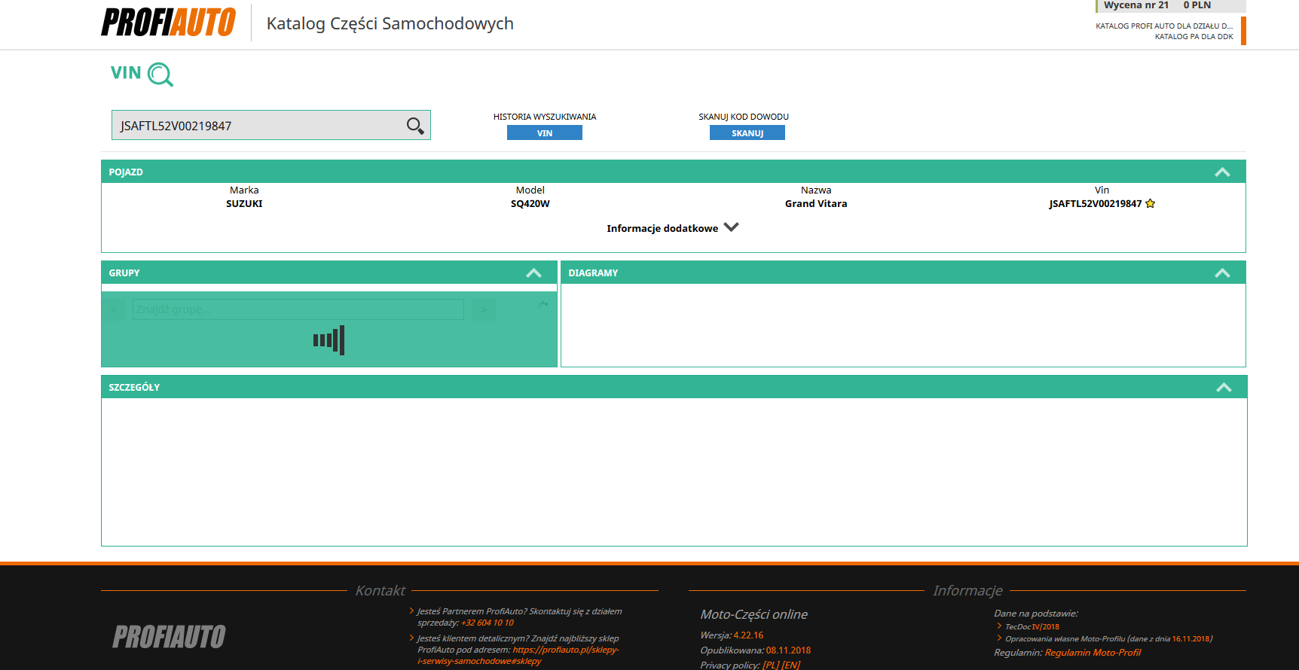Click the VIN magnifier icon

[x=160, y=74]
